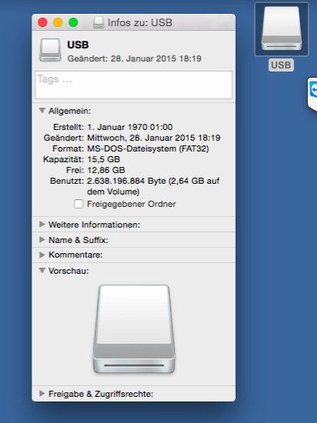Click the header text Geändert: 28. Januar 2015 18:19
317x423 pixels.
coord(134,58)
